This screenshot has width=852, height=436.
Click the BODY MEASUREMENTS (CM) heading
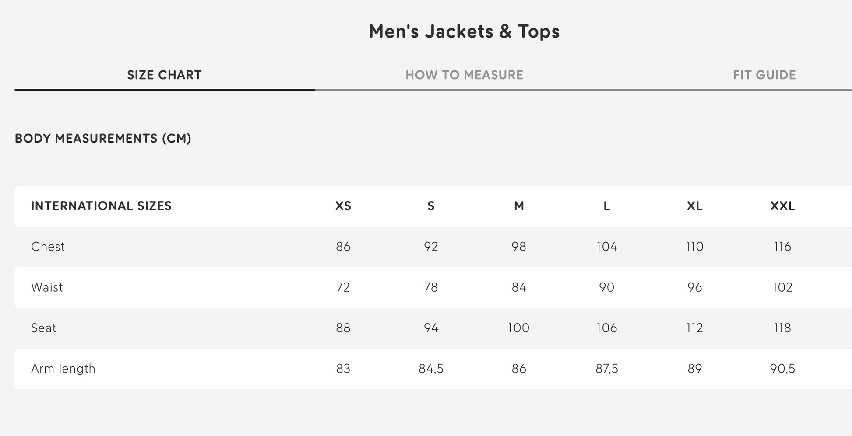[x=104, y=139]
